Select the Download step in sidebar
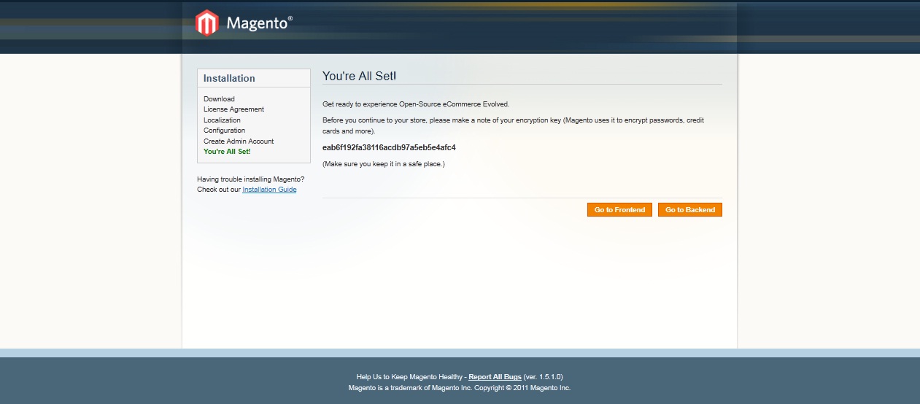Screen dimensions: 920x404 click(219, 99)
